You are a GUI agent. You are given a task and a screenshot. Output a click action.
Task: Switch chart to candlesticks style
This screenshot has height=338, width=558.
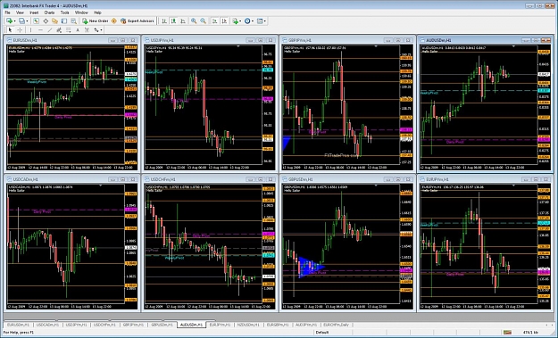click(x=173, y=21)
